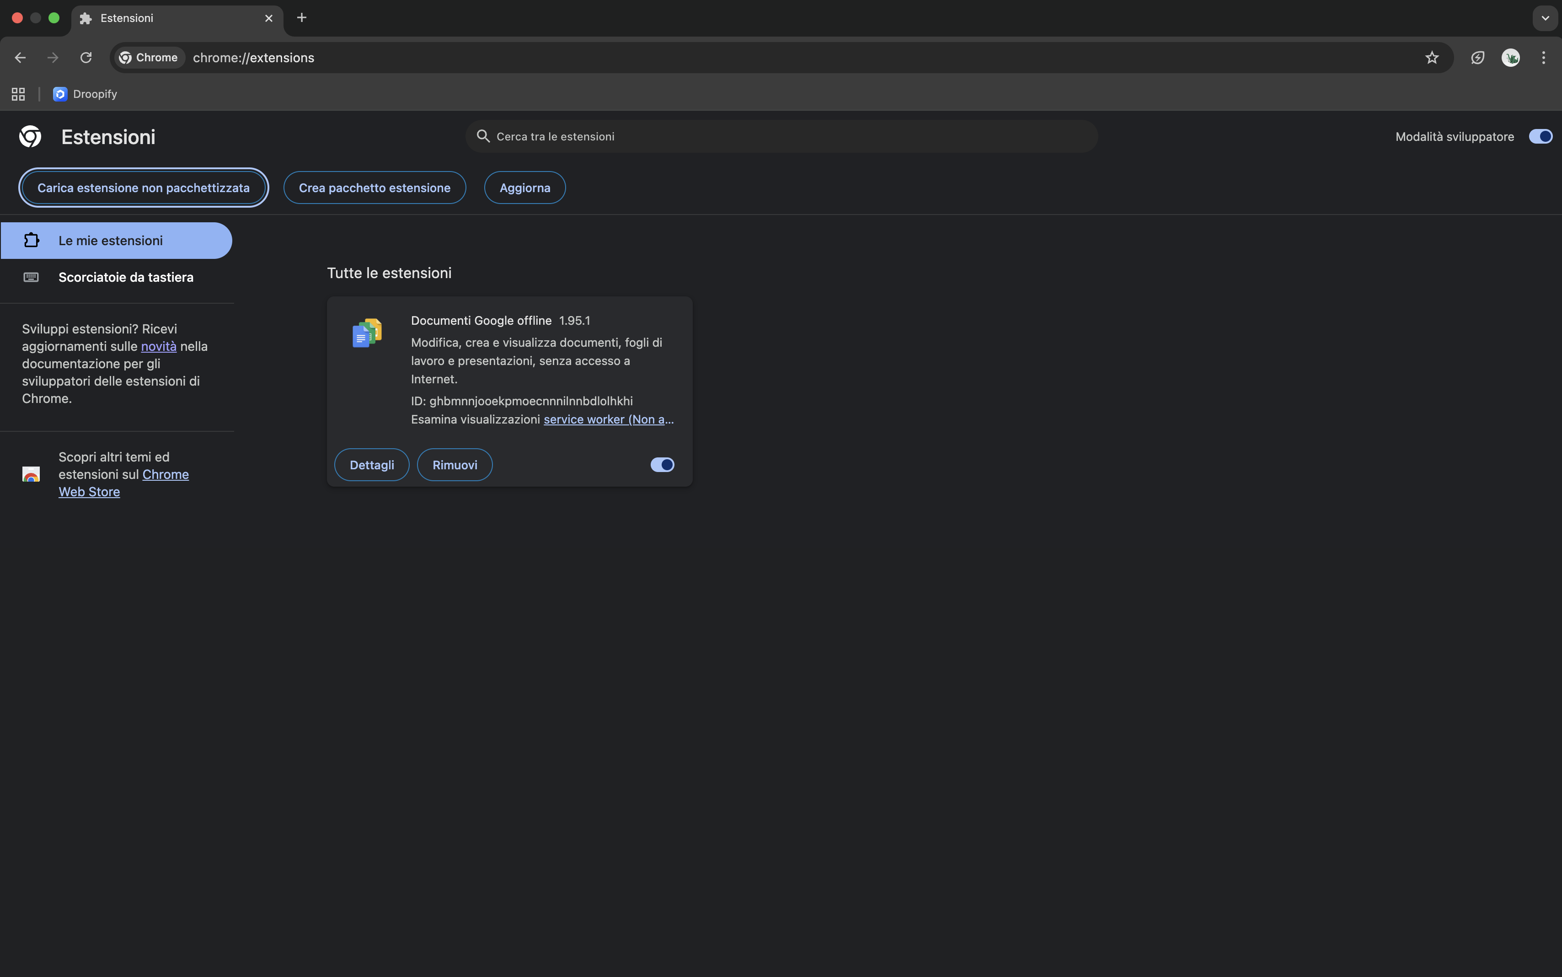
Task: Click the version number 1.95.1
Action: click(x=574, y=321)
